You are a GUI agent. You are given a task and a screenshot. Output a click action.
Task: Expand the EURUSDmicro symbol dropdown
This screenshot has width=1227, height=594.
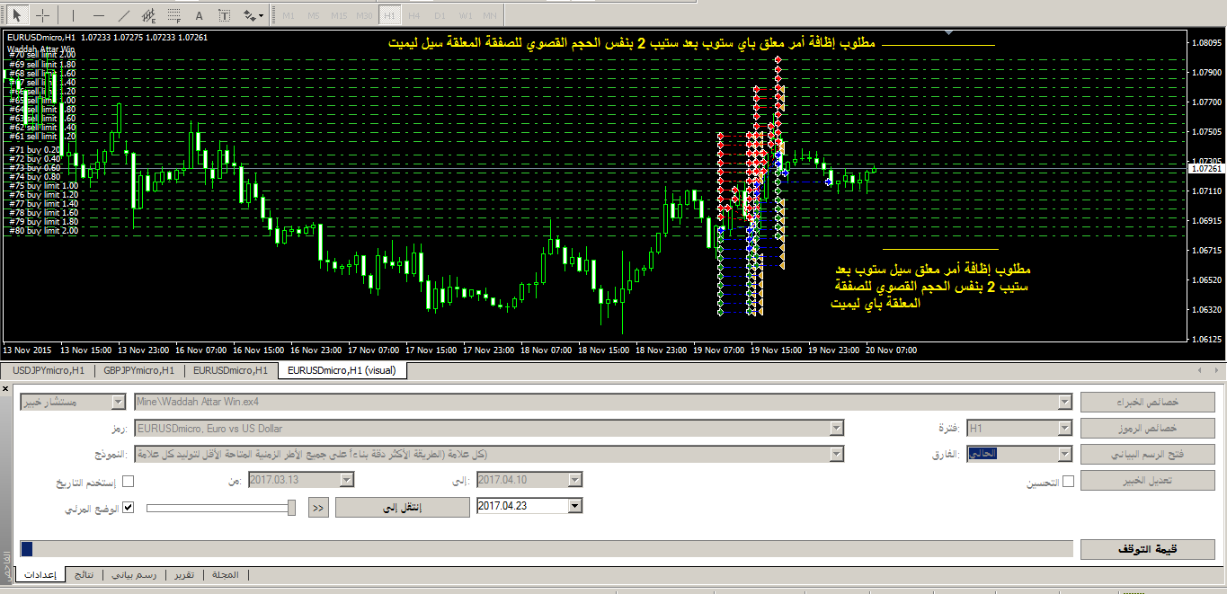pyautogui.click(x=837, y=429)
